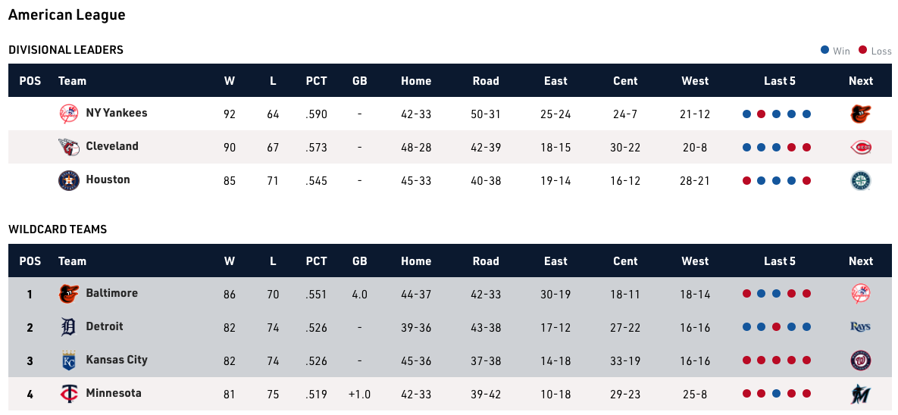Viewport: 898px width, 415px height.
Task: Open the Minnesota team link
Action: click(x=114, y=393)
